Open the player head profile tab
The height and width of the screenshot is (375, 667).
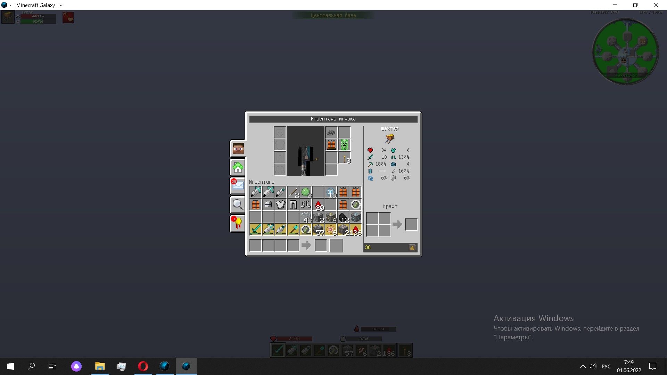pos(238,149)
